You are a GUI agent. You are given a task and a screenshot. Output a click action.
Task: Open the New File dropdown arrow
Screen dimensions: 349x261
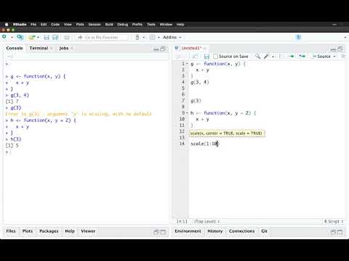(x=12, y=38)
